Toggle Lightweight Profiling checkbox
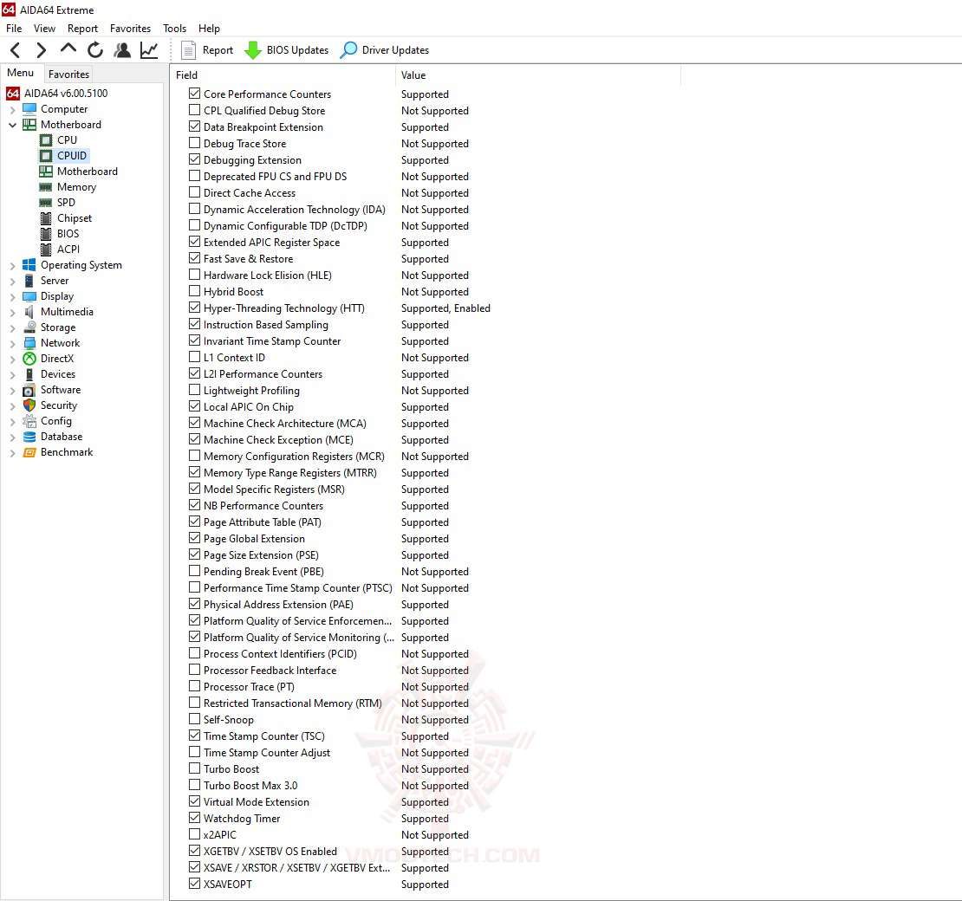The image size is (962, 901). click(194, 390)
